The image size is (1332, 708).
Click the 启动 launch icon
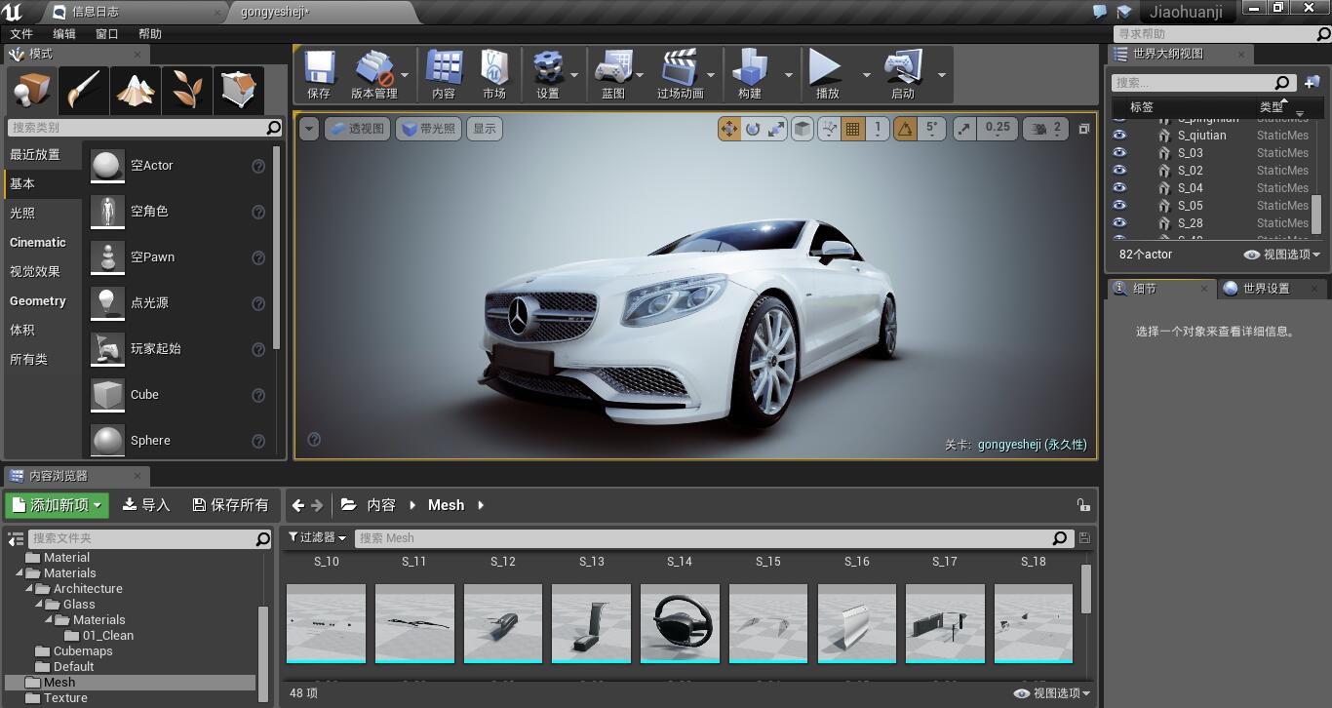click(x=903, y=75)
